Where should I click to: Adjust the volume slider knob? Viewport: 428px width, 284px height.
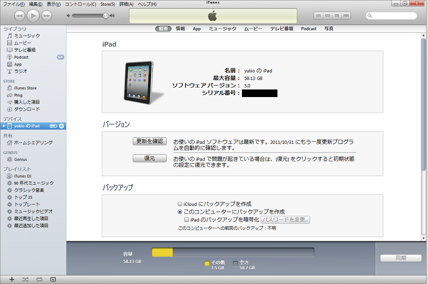pos(106,16)
